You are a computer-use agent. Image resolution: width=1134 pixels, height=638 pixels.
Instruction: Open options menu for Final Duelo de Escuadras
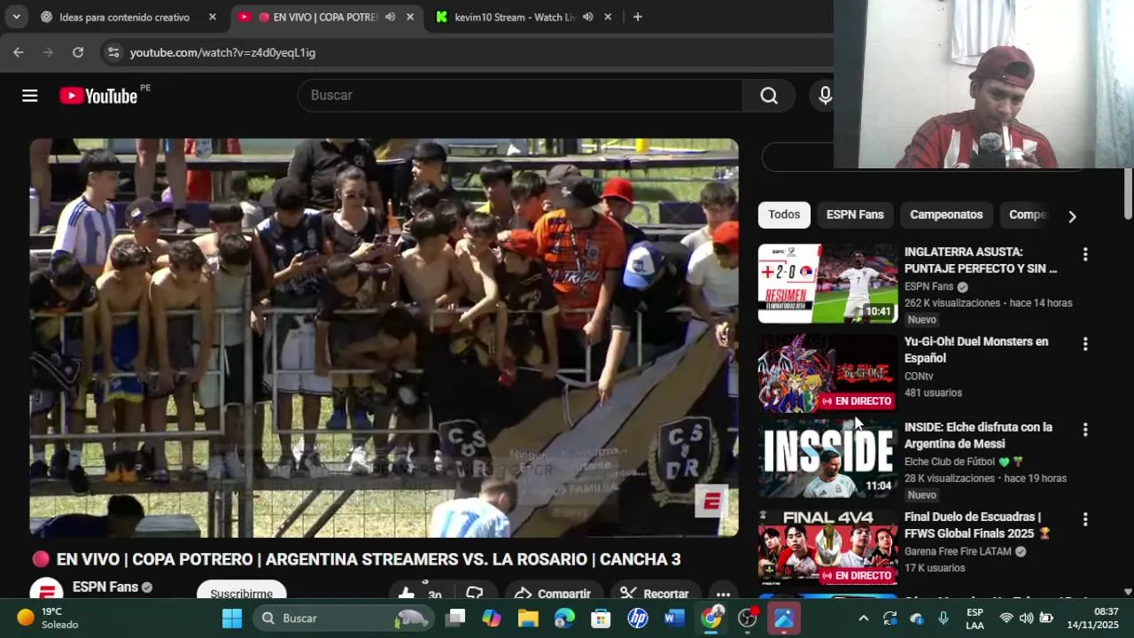(x=1085, y=519)
